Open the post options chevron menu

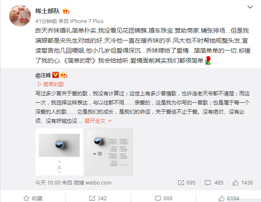pos(250,7)
